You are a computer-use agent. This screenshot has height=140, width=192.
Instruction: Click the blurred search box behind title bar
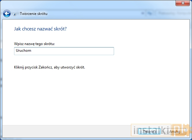click(173, 13)
